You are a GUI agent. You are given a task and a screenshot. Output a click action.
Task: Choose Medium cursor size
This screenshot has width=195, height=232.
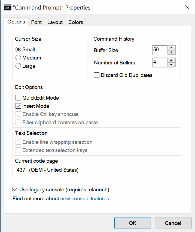pos(18,58)
